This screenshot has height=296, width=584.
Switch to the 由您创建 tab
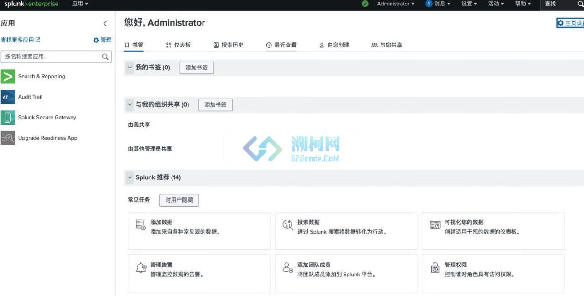tap(334, 45)
